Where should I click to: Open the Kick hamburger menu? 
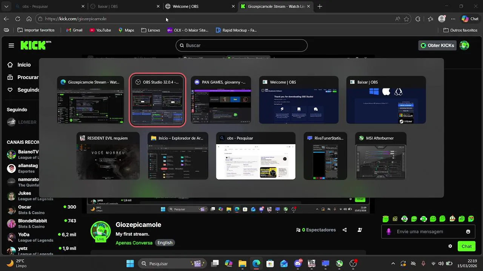[11, 46]
